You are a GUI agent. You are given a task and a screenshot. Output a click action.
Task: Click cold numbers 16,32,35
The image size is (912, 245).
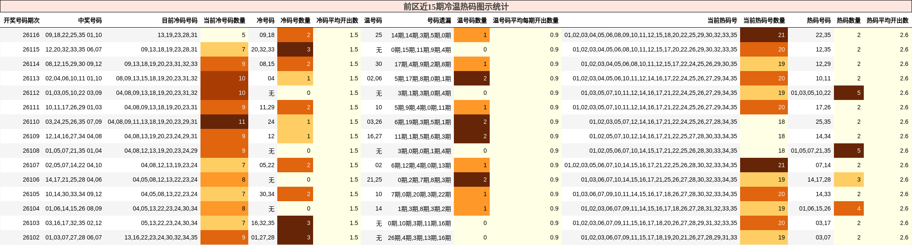coord(263,223)
